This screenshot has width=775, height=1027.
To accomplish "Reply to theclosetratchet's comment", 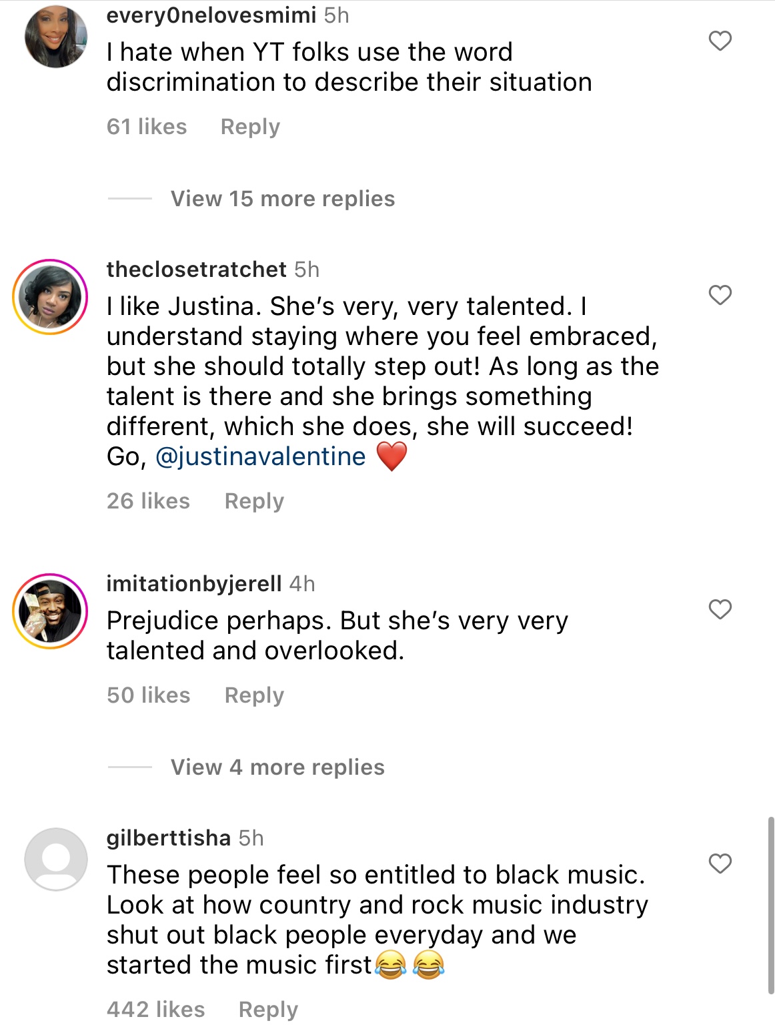I will (x=254, y=501).
